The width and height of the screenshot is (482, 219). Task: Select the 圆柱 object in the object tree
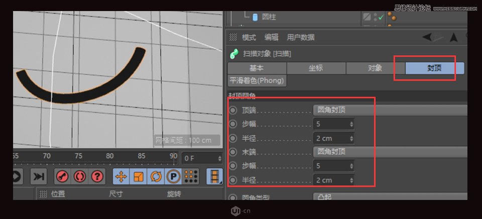[x=269, y=17]
